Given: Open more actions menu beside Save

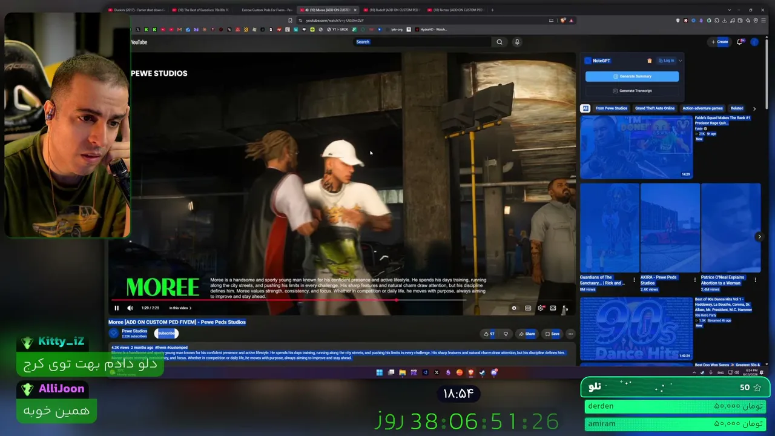Looking at the screenshot, I should (570, 334).
